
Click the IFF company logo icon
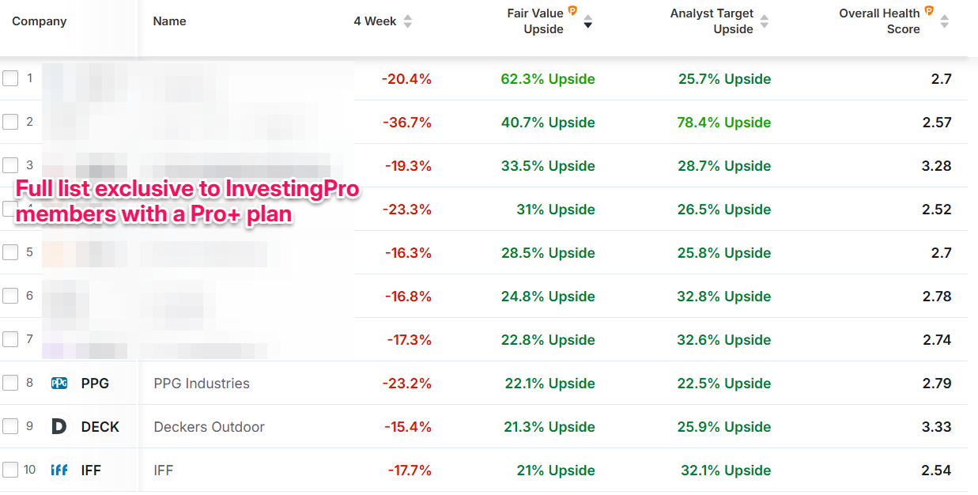[x=59, y=470]
